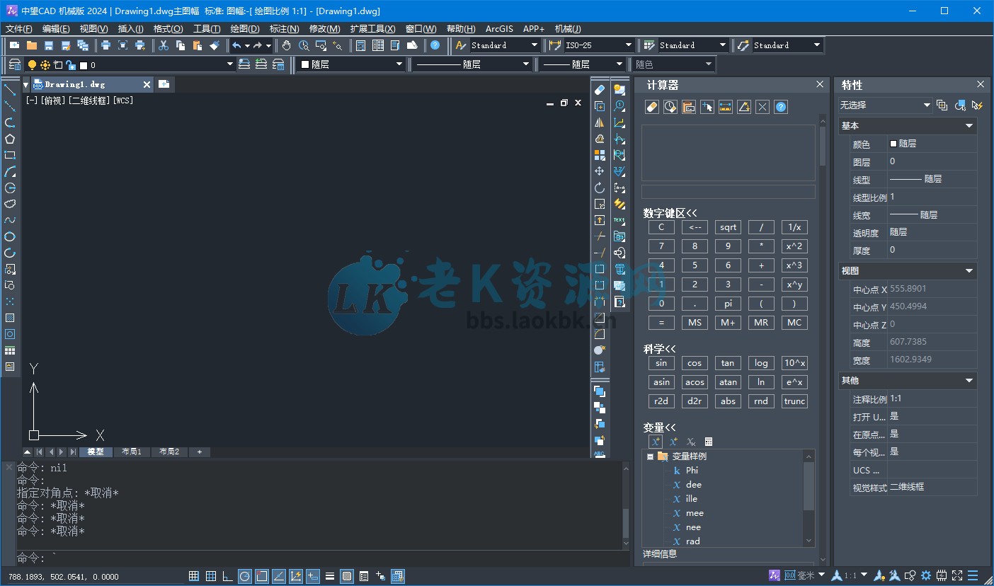This screenshot has height=586, width=994.
Task: Click calculator Clear eraser icon
Action: click(x=652, y=107)
